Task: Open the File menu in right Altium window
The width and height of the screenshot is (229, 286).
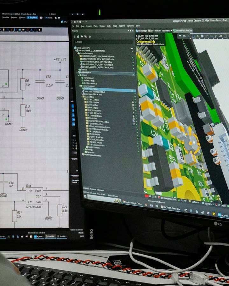Action: tap(73, 26)
